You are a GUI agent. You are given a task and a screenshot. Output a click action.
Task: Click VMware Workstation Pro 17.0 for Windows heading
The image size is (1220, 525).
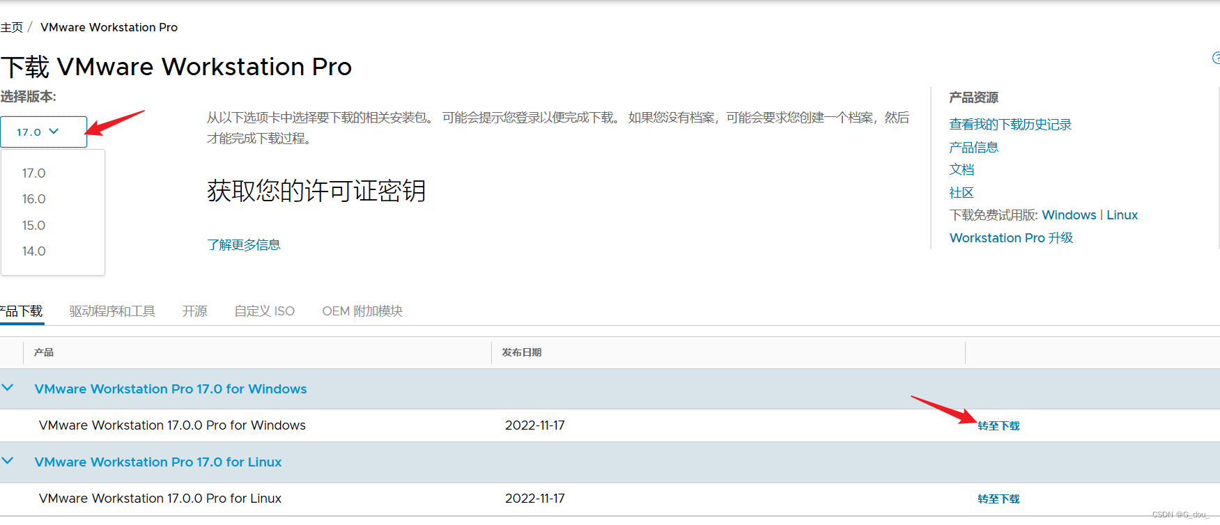171,389
